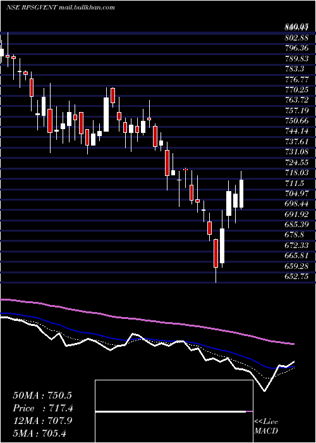Click the 724.55 axis label

coord(296,163)
